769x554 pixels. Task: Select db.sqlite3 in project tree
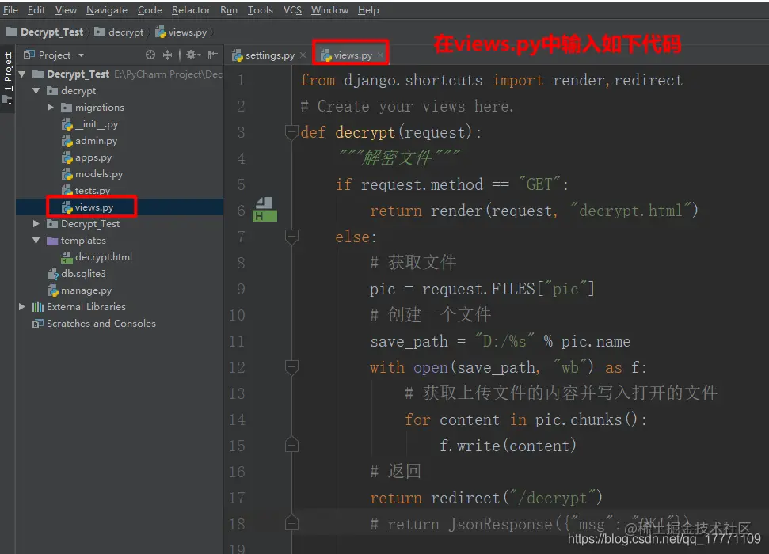[x=120, y=274]
